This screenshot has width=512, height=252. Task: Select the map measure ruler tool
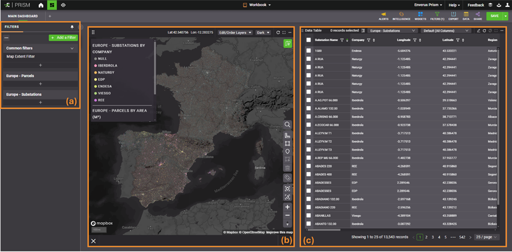[x=287, y=135]
